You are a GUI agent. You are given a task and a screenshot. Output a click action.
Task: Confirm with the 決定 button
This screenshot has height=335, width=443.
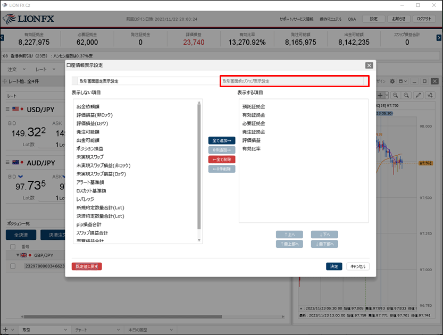[x=334, y=266]
